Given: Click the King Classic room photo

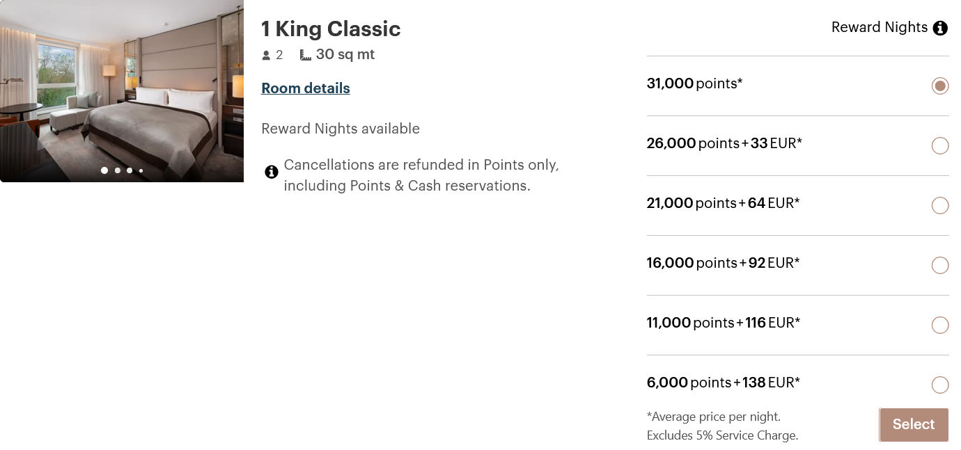Looking at the screenshot, I should pyautogui.click(x=122, y=90).
